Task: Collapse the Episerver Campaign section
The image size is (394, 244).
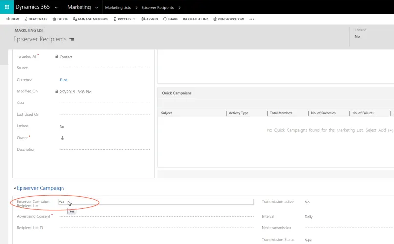Action: coord(15,188)
